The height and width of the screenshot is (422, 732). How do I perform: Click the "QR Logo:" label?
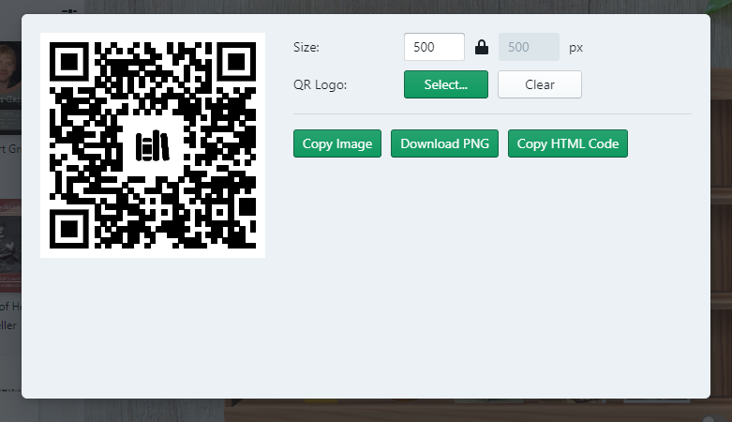[320, 84]
